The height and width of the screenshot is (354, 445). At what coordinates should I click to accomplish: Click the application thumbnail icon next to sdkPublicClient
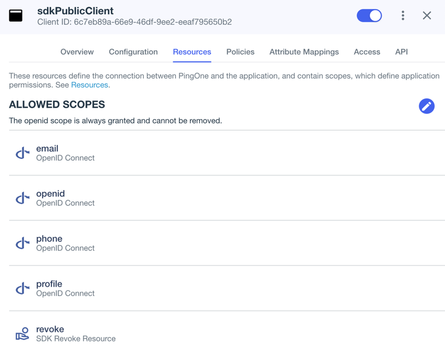[x=15, y=15]
